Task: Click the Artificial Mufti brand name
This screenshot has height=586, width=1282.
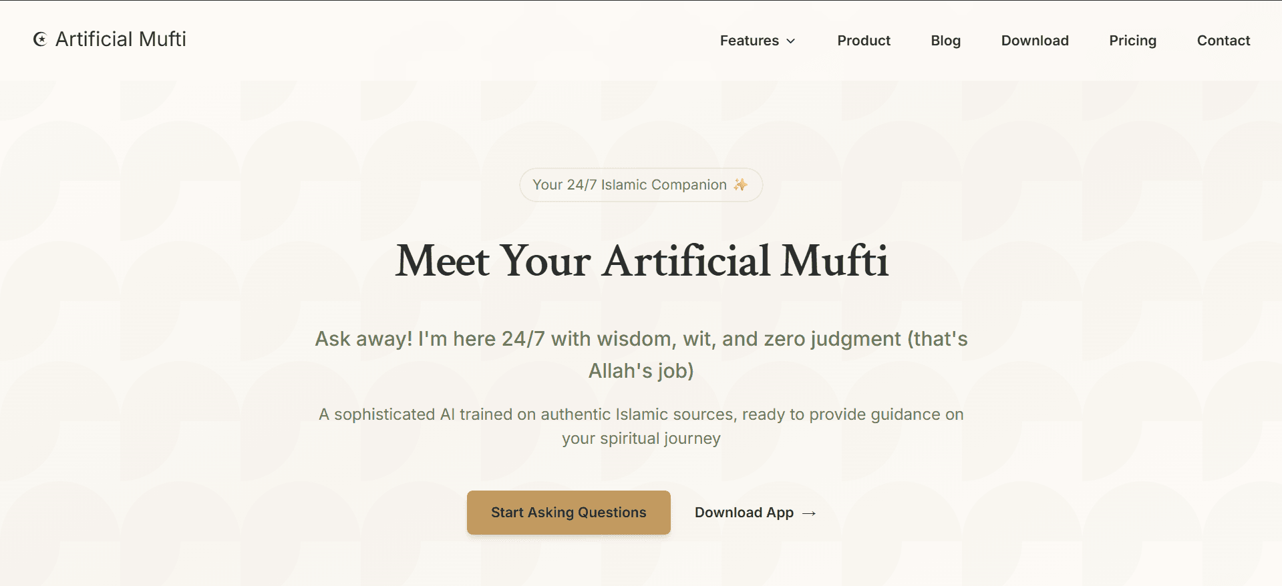Action: 120,39
